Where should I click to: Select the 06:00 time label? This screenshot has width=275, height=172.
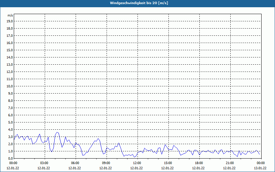click(76, 163)
